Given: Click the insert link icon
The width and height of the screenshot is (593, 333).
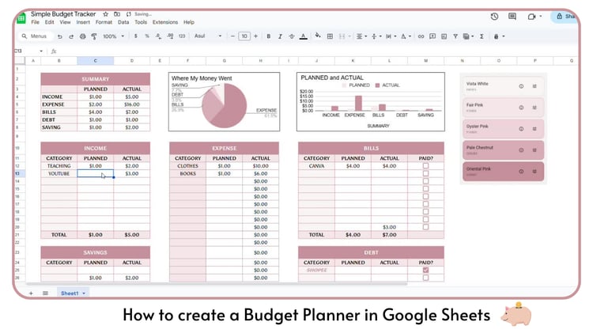Looking at the screenshot, I should tap(421, 36).
